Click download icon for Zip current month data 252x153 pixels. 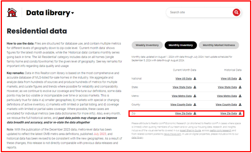(x=195, y=113)
